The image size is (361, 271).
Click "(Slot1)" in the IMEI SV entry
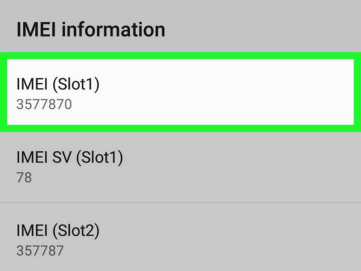(99, 158)
